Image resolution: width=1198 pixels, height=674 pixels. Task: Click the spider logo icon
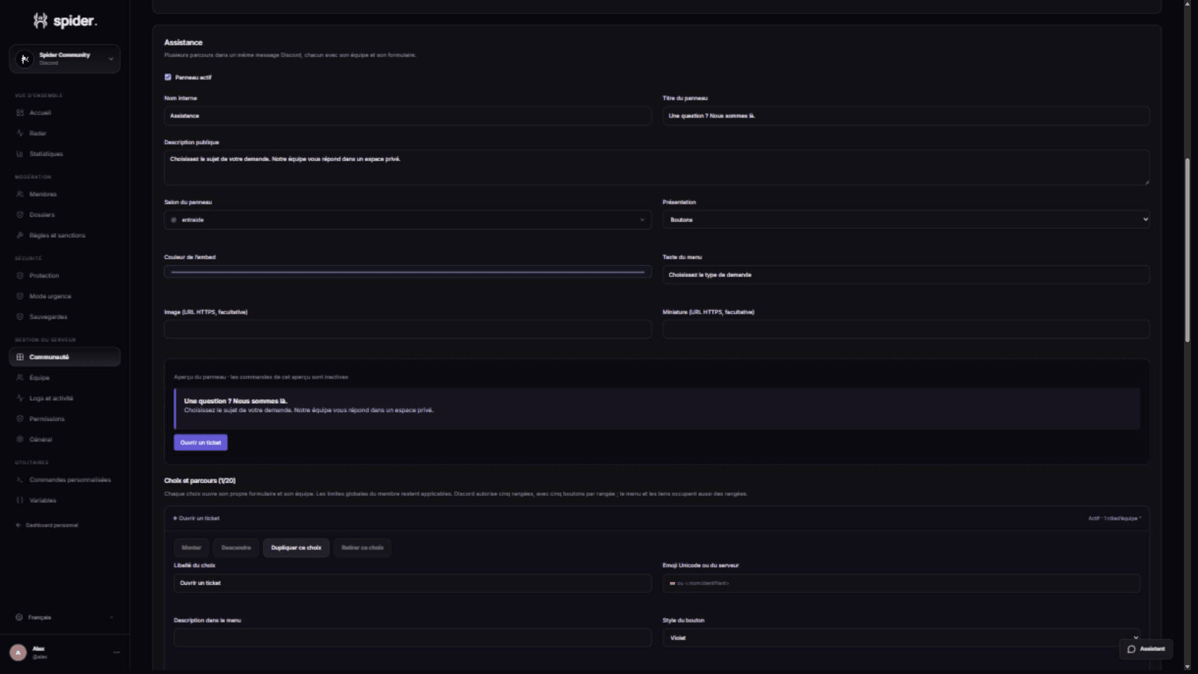pyautogui.click(x=41, y=21)
